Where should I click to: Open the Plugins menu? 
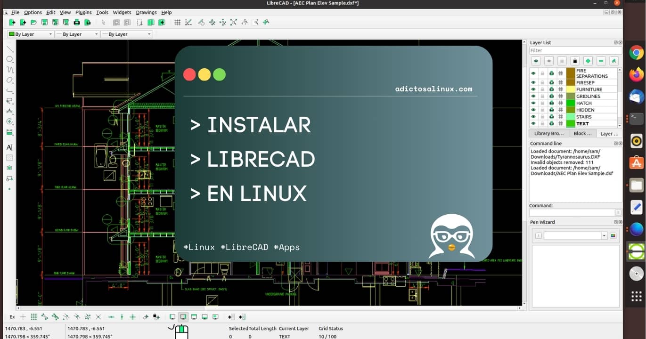coord(83,12)
